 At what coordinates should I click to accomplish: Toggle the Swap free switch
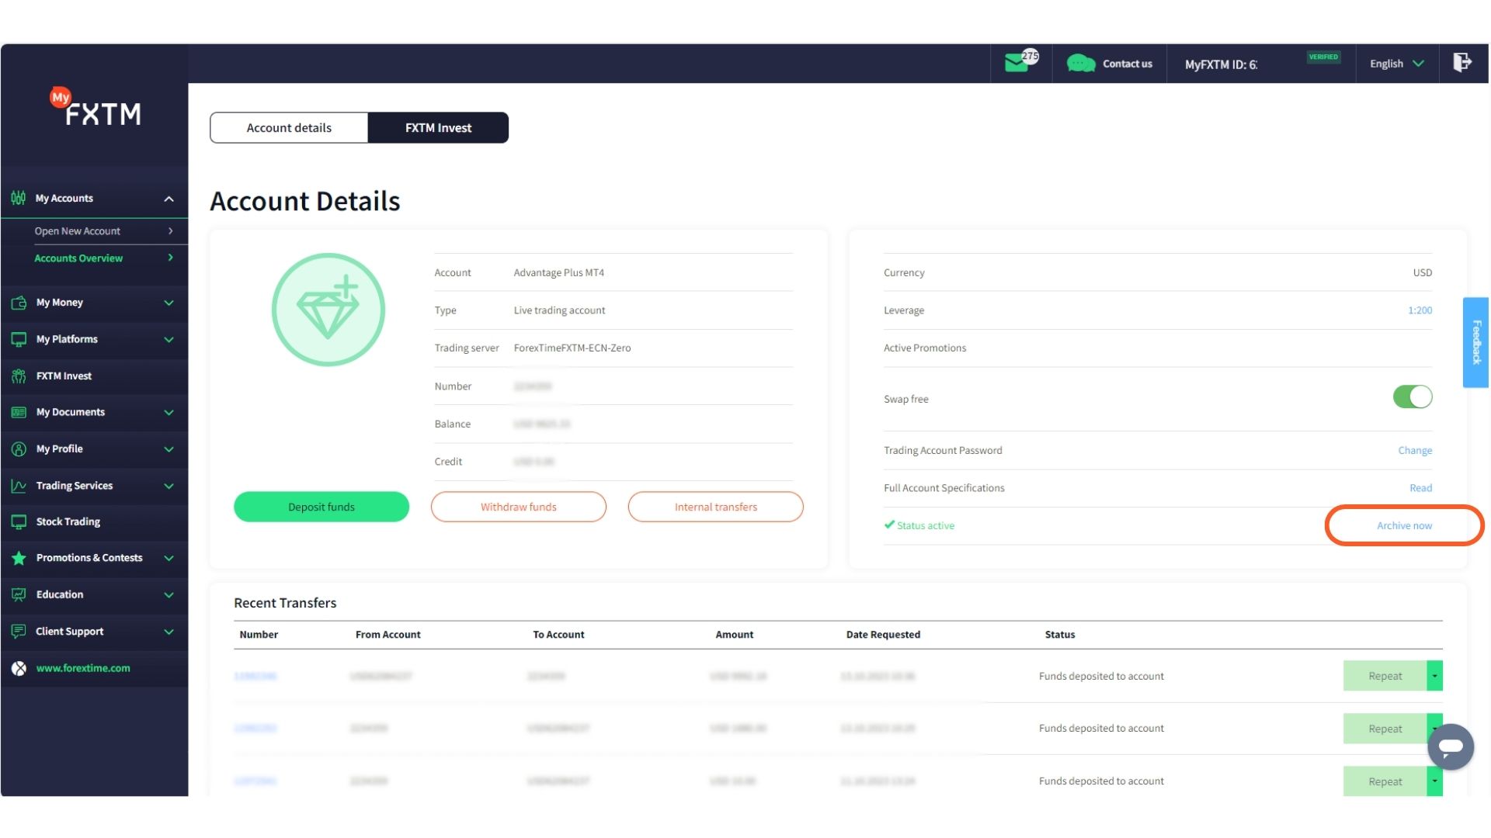pos(1413,397)
